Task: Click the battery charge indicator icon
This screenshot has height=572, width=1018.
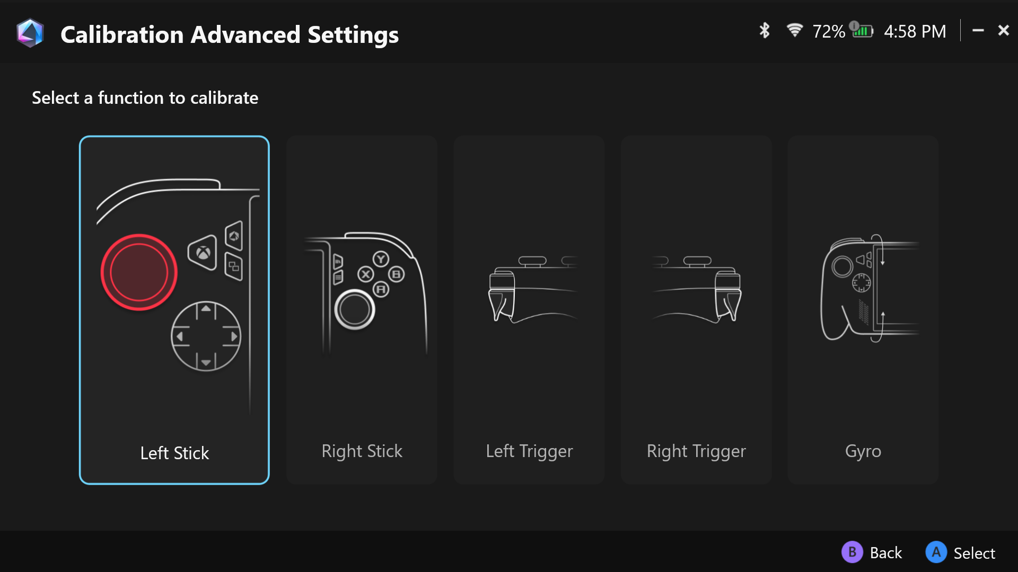Action: (862, 30)
